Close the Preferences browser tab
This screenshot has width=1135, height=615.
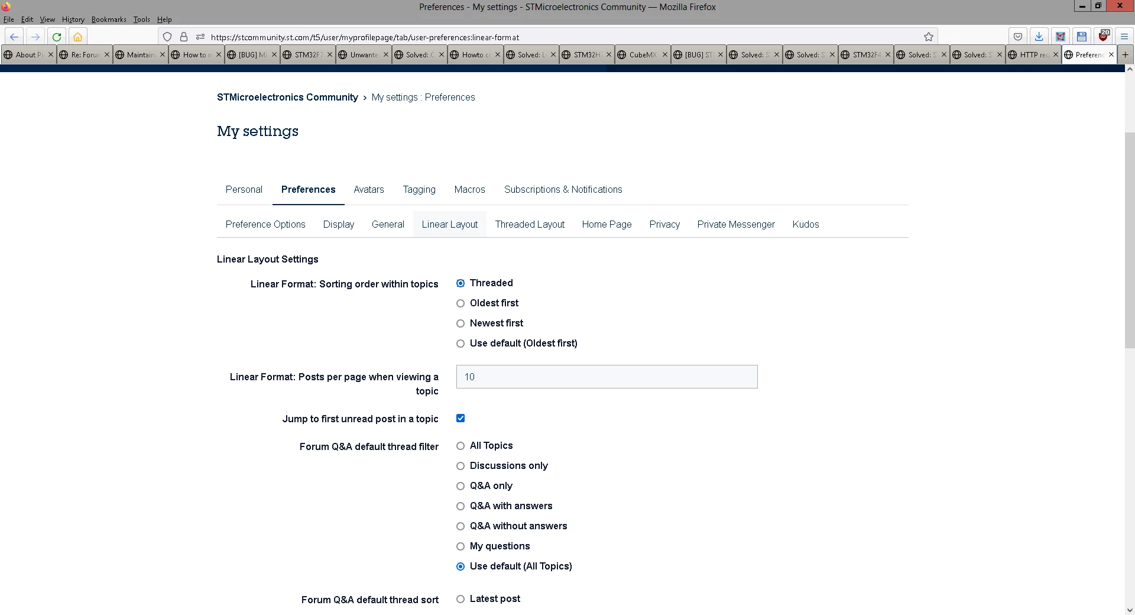coord(1111,54)
